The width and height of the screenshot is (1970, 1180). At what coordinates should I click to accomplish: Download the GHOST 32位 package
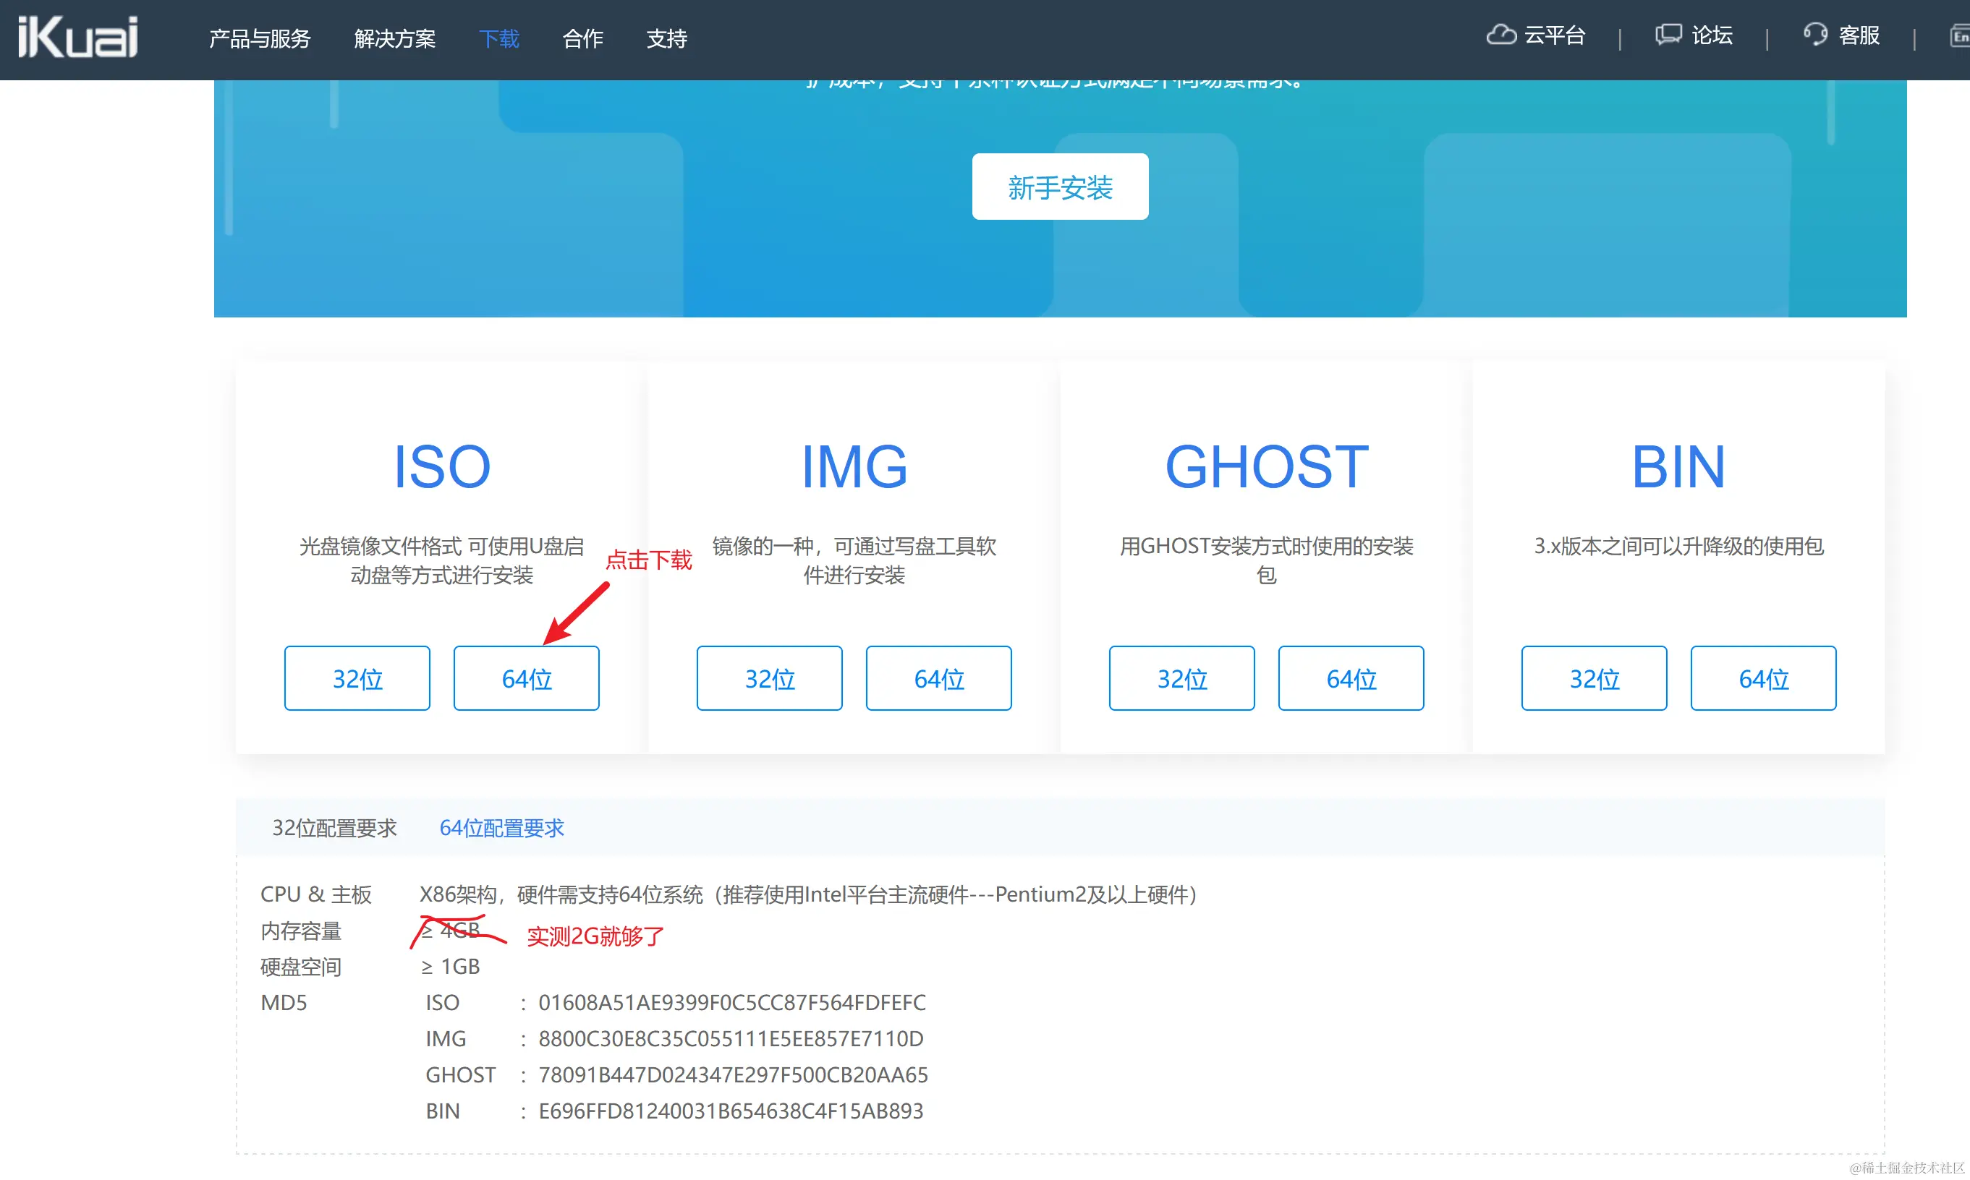(x=1181, y=678)
